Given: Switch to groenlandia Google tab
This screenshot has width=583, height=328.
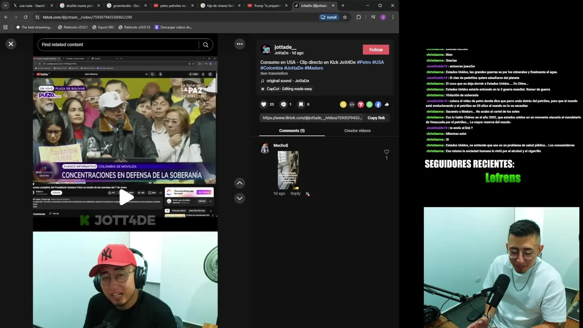Looking at the screenshot, I should point(127,5).
